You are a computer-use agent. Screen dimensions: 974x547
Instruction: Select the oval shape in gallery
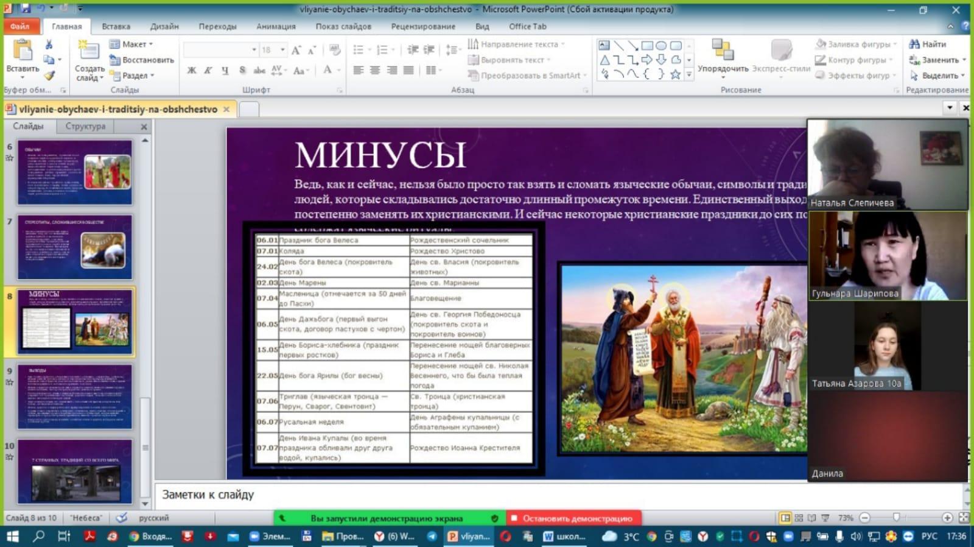(x=661, y=45)
